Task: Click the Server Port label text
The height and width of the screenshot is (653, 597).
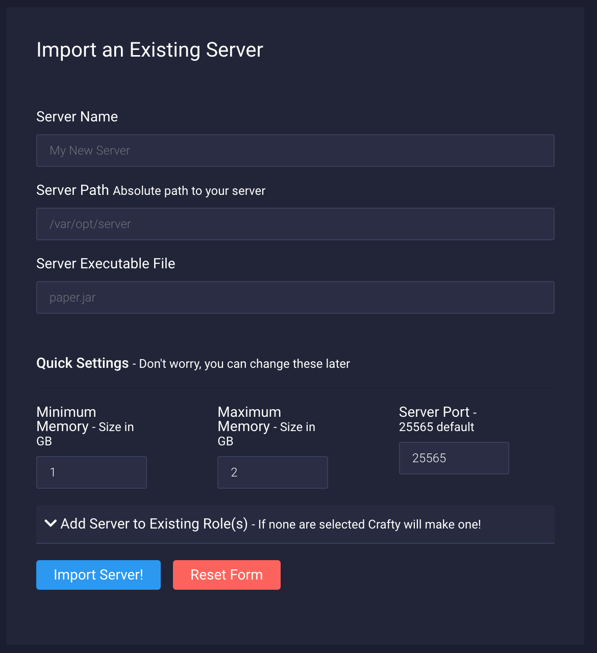Action: pos(434,412)
